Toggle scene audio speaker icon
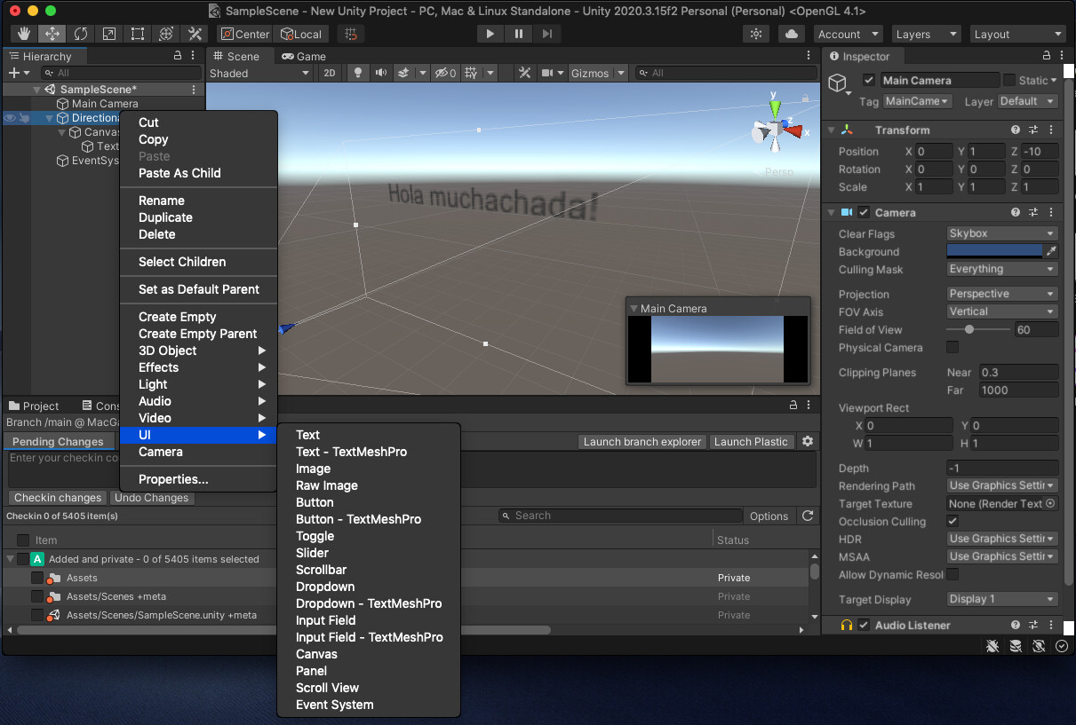Image resolution: width=1076 pixels, height=725 pixels. [x=381, y=73]
